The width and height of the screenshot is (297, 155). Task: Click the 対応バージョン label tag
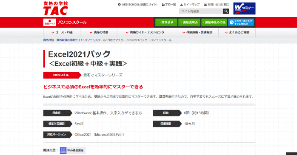57,135
